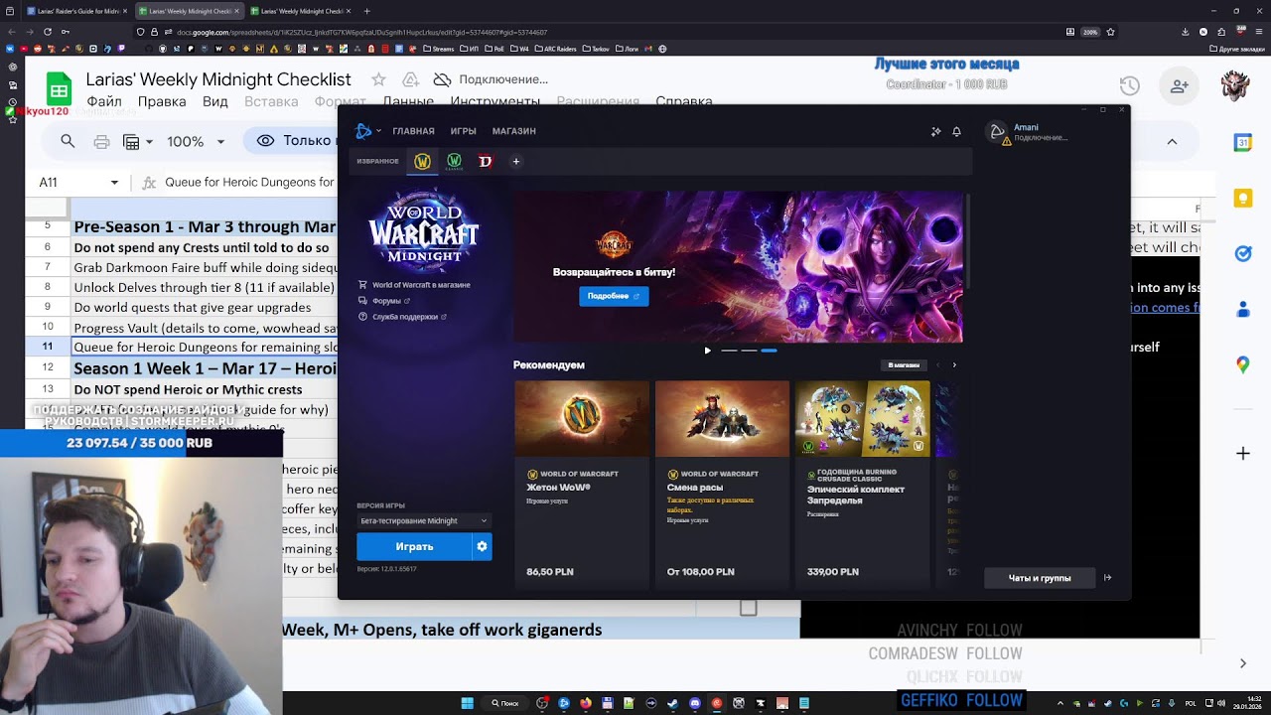The width and height of the screenshot is (1271, 715).
Task: Click the Sheets formula bar text
Action: [x=250, y=183]
